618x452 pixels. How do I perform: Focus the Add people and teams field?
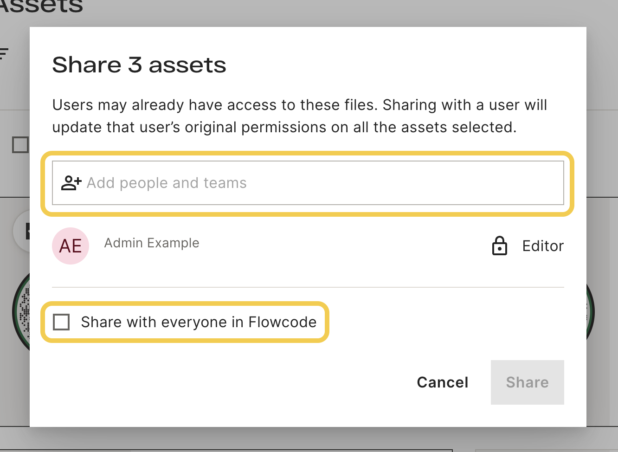[308, 183]
